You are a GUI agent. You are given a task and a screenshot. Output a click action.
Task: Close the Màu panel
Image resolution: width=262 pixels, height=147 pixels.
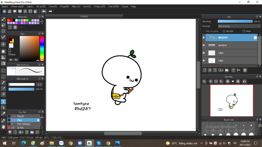coord(43,34)
